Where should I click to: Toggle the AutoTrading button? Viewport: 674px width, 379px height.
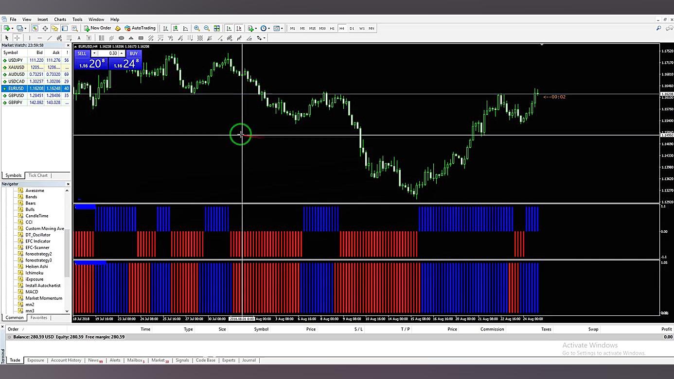point(140,28)
